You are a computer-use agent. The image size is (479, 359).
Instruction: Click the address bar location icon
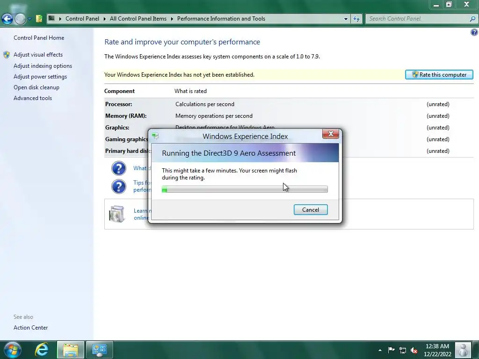tap(51, 18)
